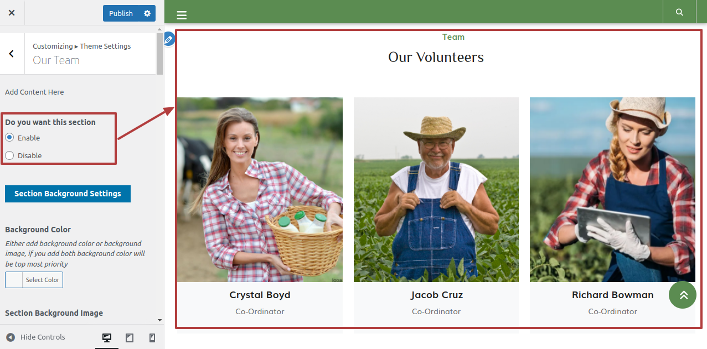This screenshot has height=349, width=707.
Task: Switch to mobile preview device icon
Action: tap(152, 338)
